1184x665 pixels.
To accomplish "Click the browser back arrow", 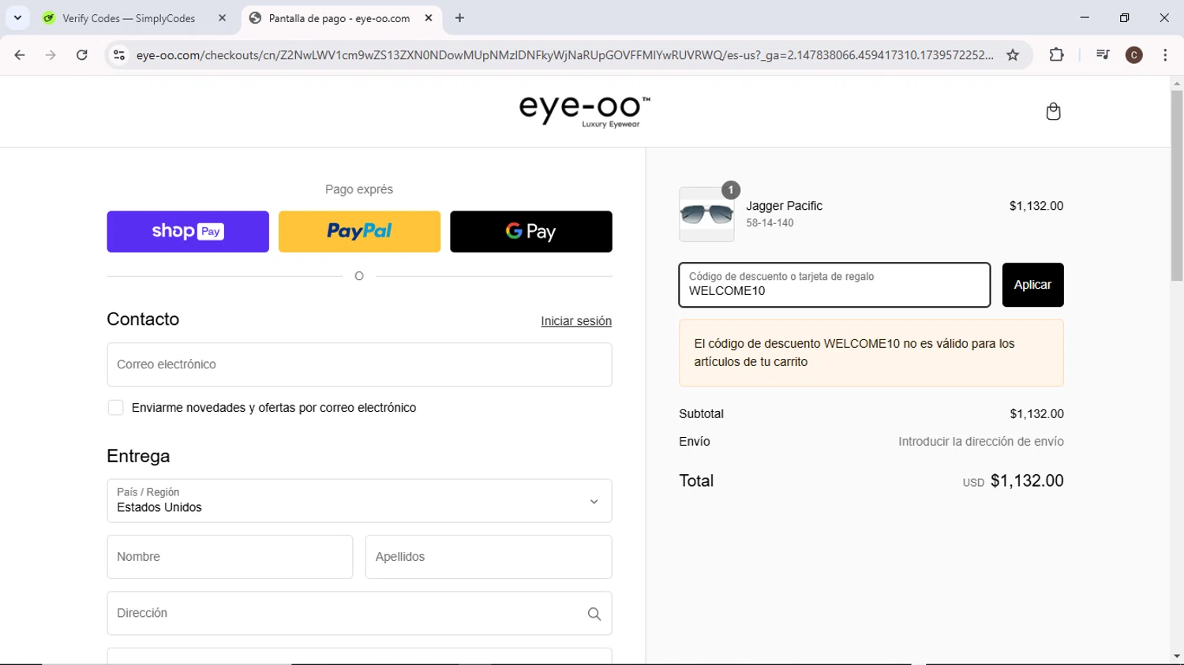I will [x=20, y=55].
